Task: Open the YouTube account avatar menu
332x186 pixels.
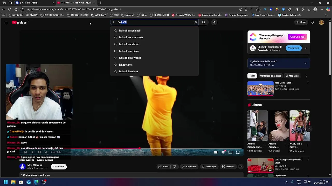Action: (321, 22)
